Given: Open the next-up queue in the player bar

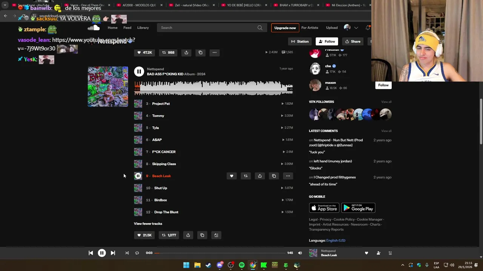Looking at the screenshot, I should click(x=390, y=253).
